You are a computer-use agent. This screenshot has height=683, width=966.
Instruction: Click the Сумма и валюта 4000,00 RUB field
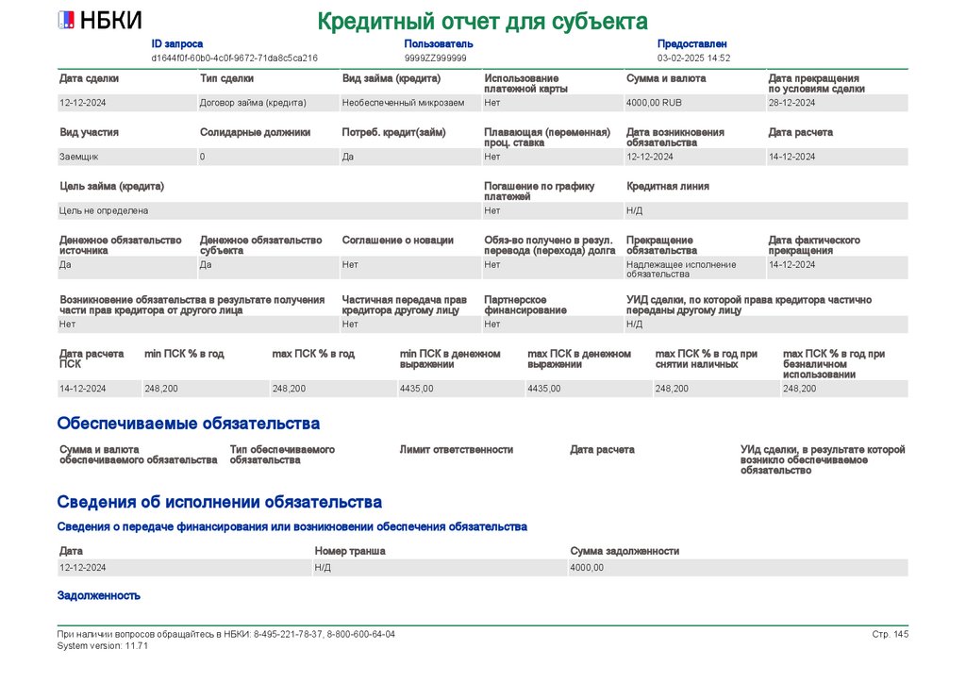pos(694,103)
